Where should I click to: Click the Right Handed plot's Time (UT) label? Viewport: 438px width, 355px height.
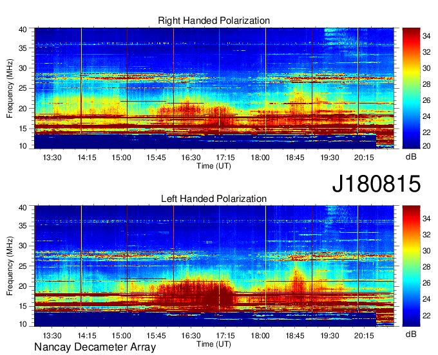(214, 166)
